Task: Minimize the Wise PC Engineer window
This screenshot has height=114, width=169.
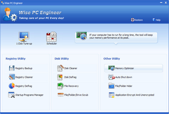Action: (x=161, y=2)
